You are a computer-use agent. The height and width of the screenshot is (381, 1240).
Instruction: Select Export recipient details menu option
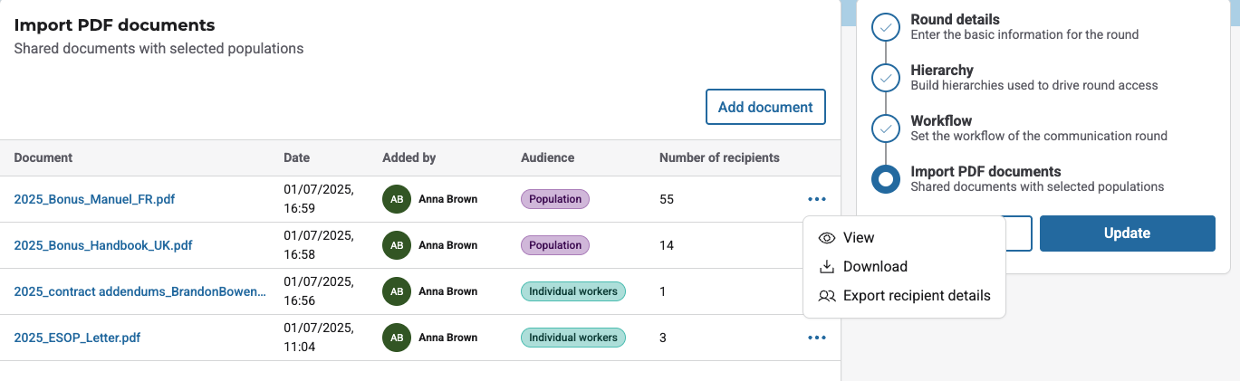click(x=917, y=296)
